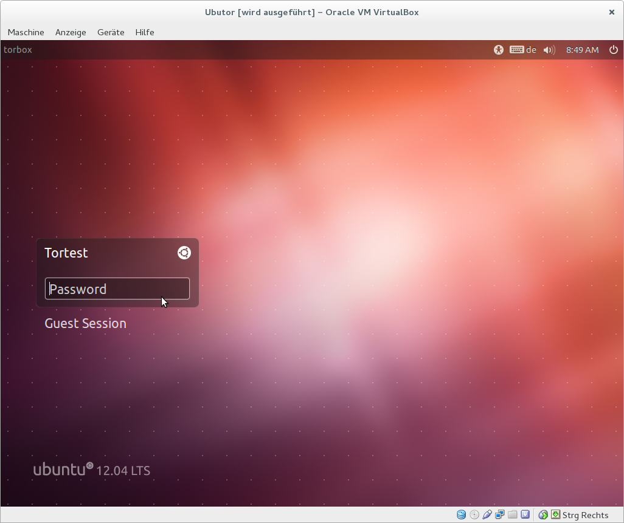624x523 pixels.
Task: Open the Hilfe menu
Action: (x=145, y=32)
